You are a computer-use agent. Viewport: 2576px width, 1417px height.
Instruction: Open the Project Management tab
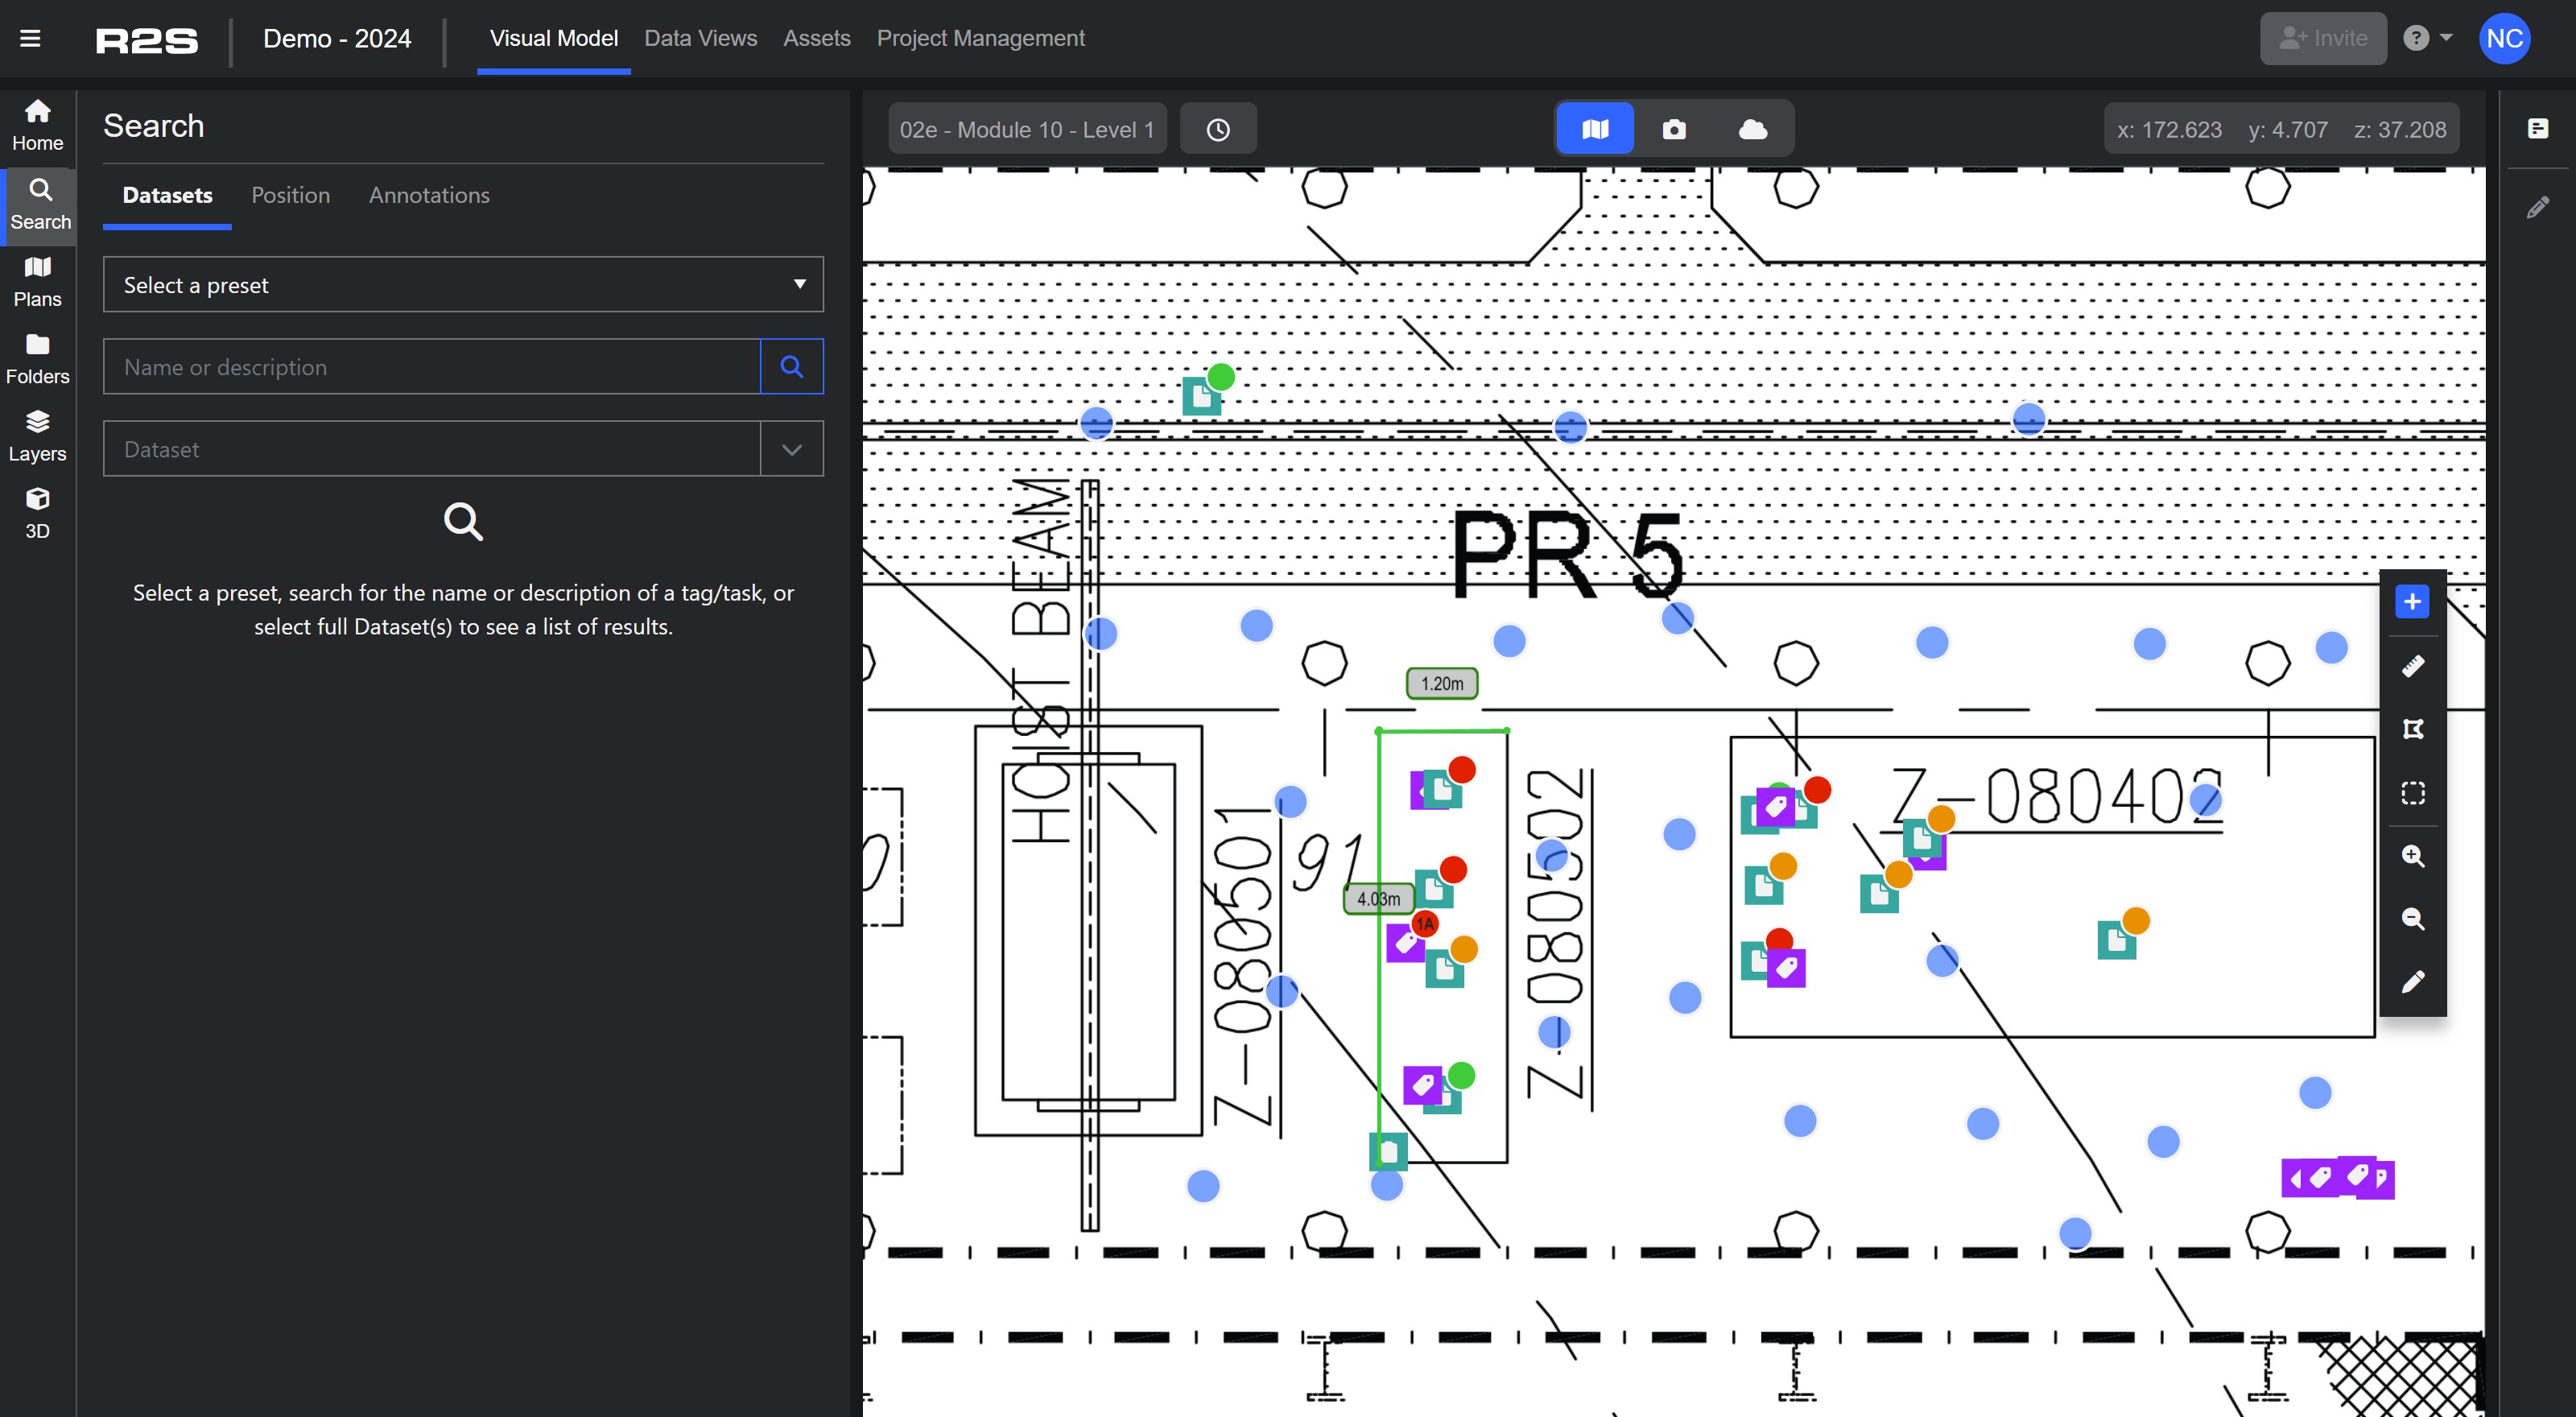point(980,38)
